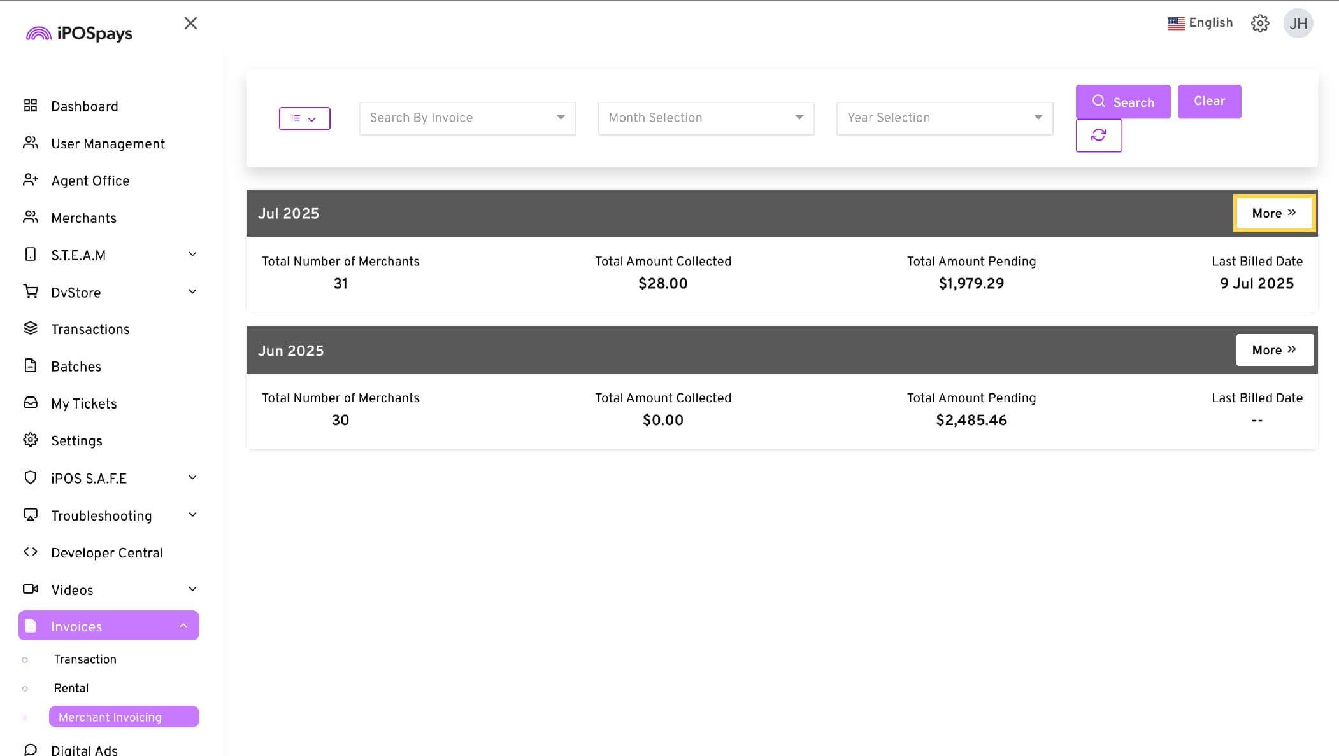This screenshot has height=756, width=1339.
Task: Open the Year Selection dropdown
Action: coord(944,118)
